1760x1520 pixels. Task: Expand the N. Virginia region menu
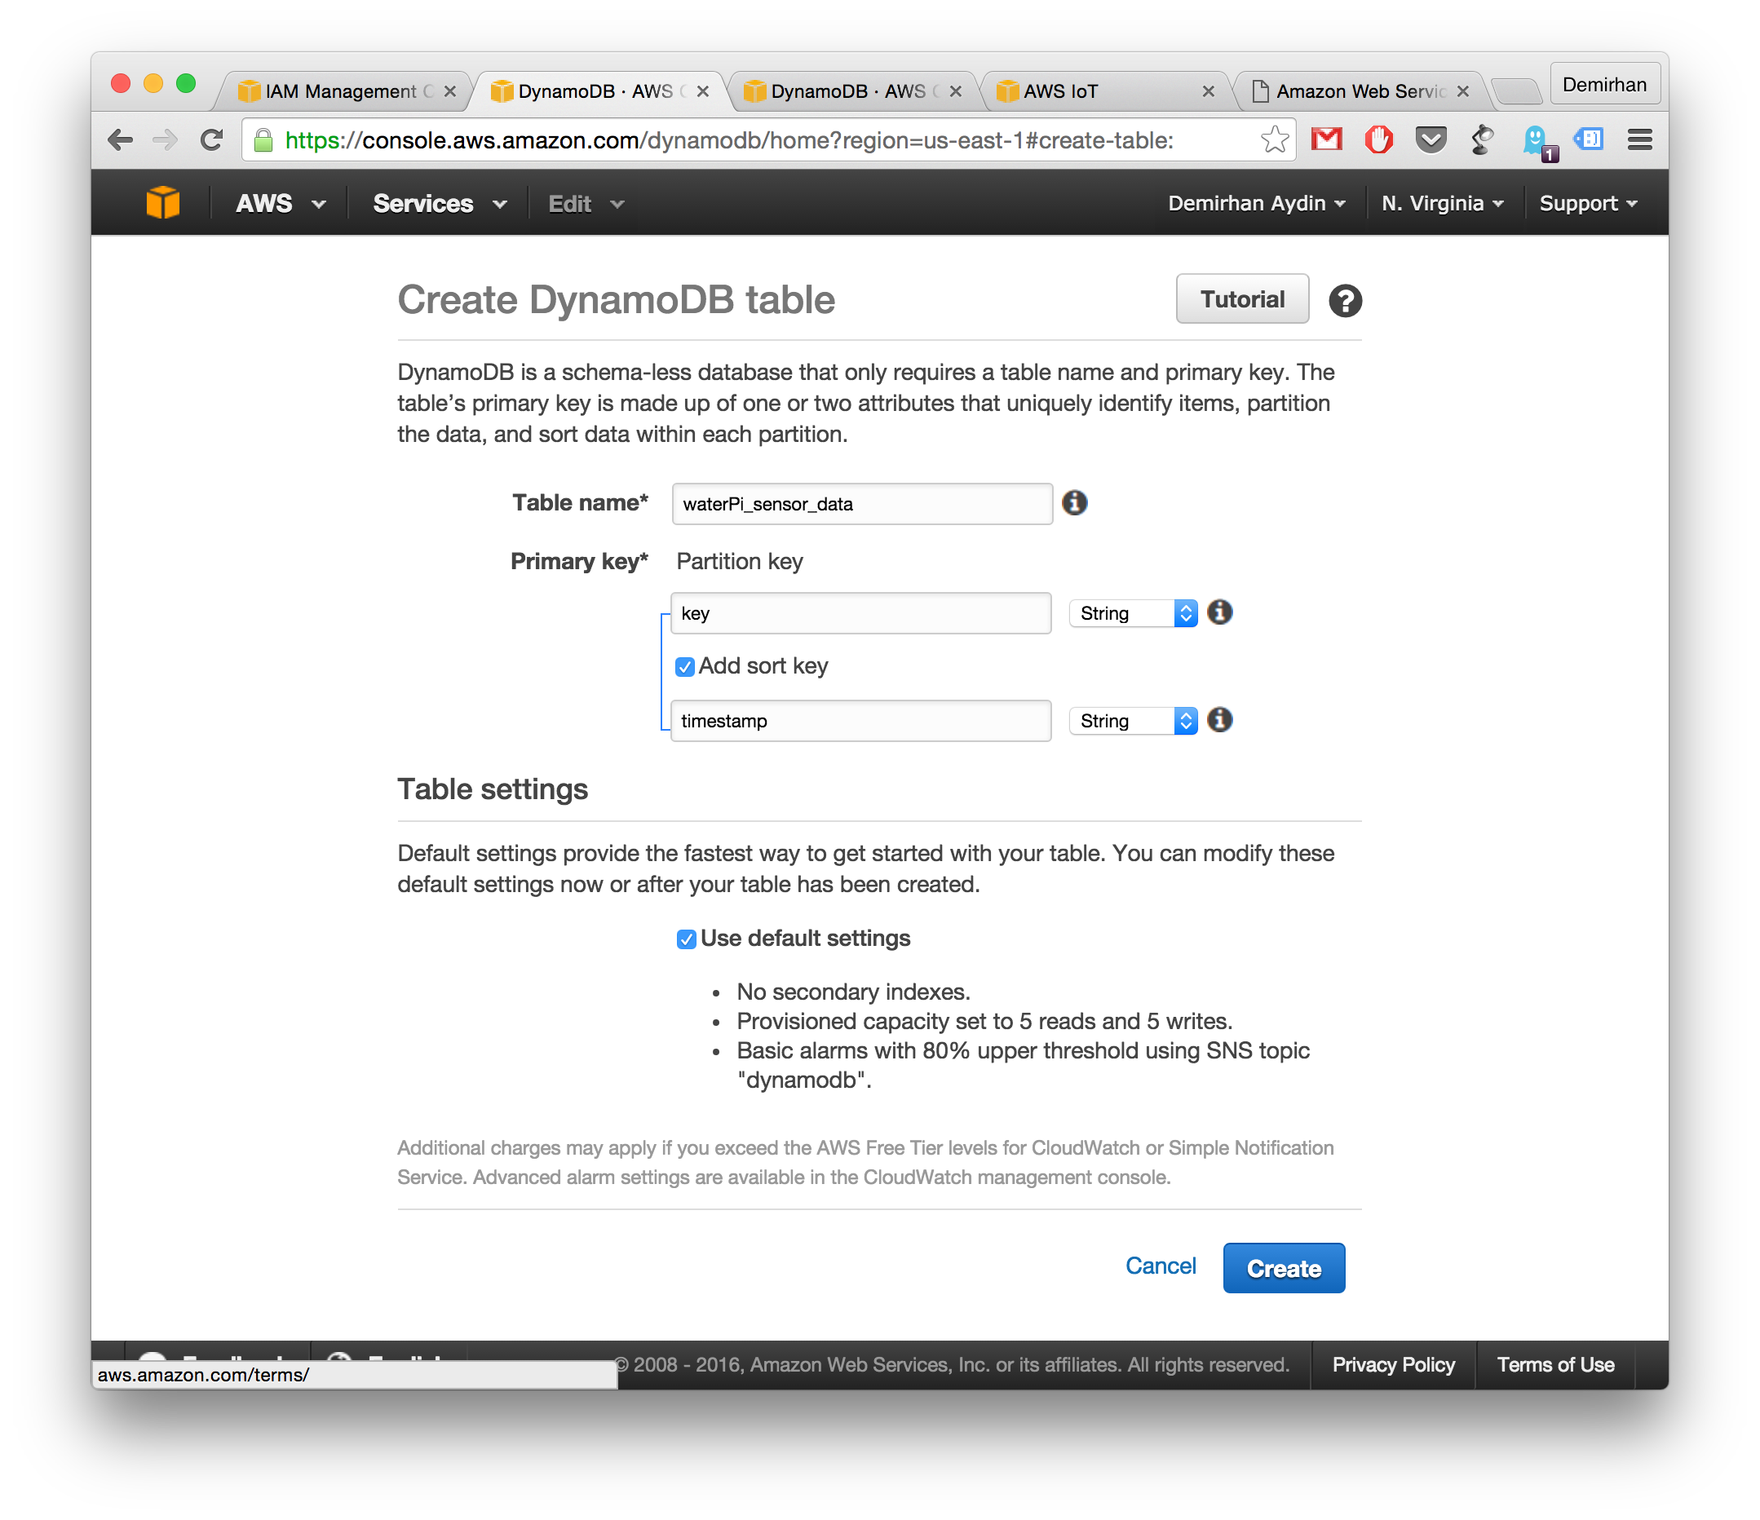1441,204
